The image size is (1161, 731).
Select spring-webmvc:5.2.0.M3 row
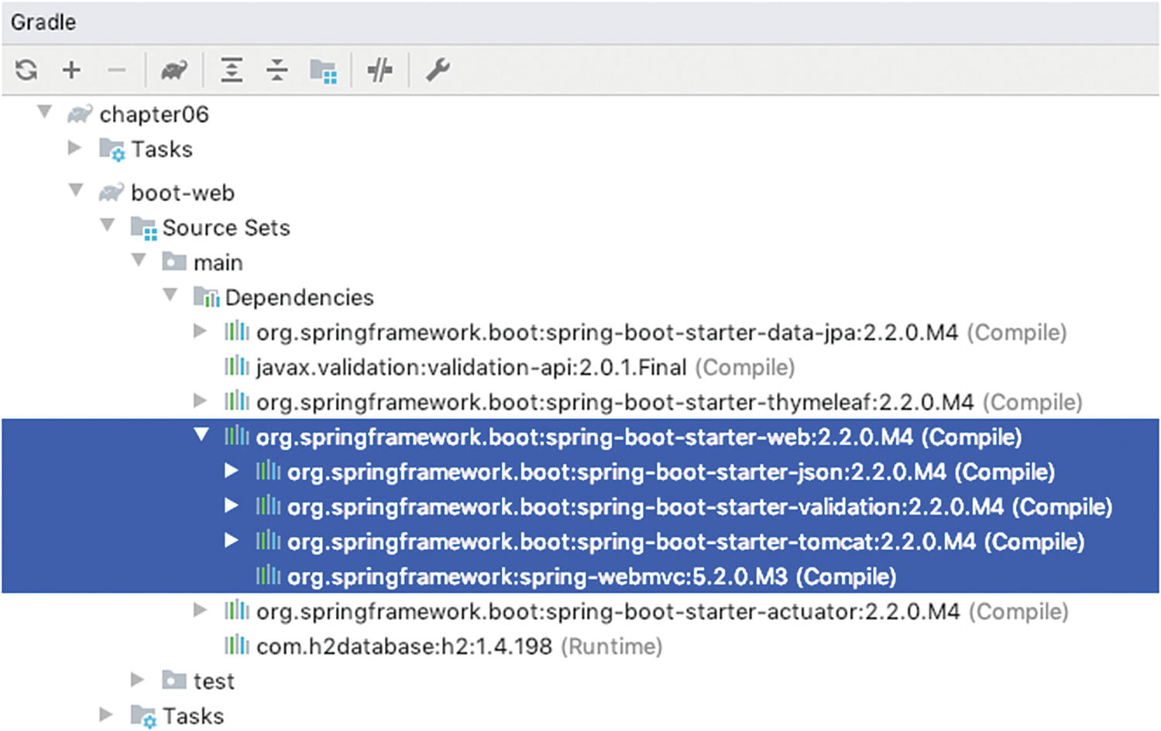580,576
